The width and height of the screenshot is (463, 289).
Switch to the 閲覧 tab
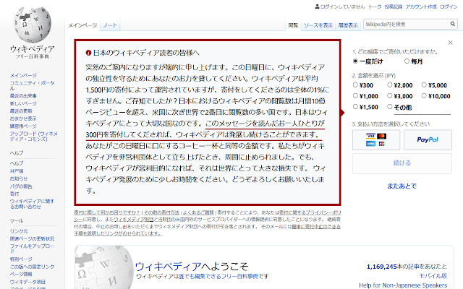(x=293, y=25)
